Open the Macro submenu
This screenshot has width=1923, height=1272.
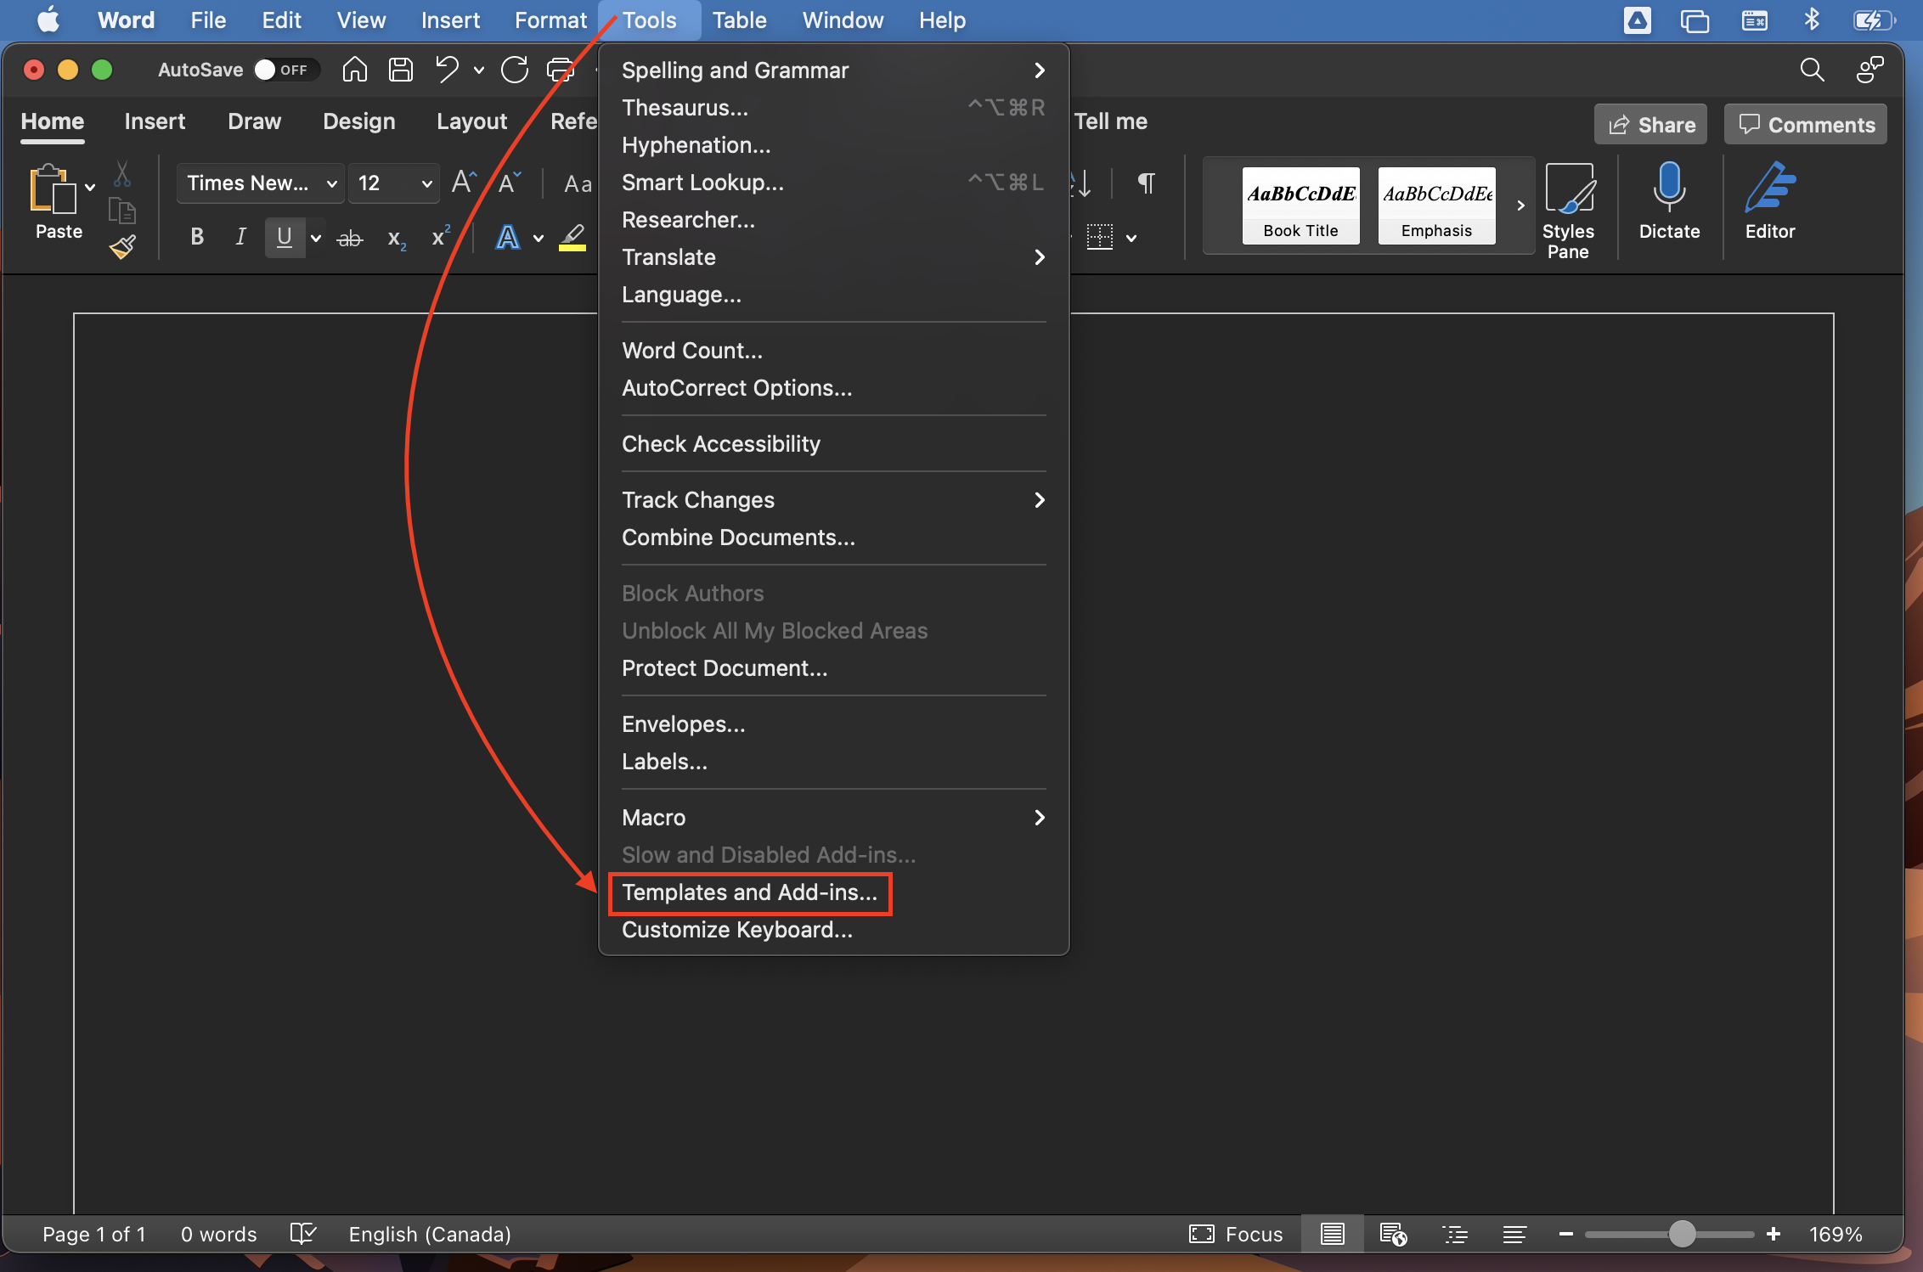(833, 818)
